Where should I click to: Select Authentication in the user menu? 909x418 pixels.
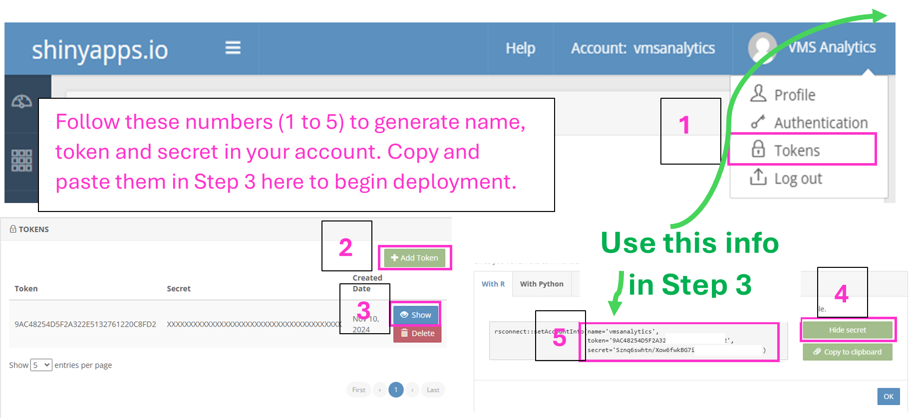tap(820, 123)
